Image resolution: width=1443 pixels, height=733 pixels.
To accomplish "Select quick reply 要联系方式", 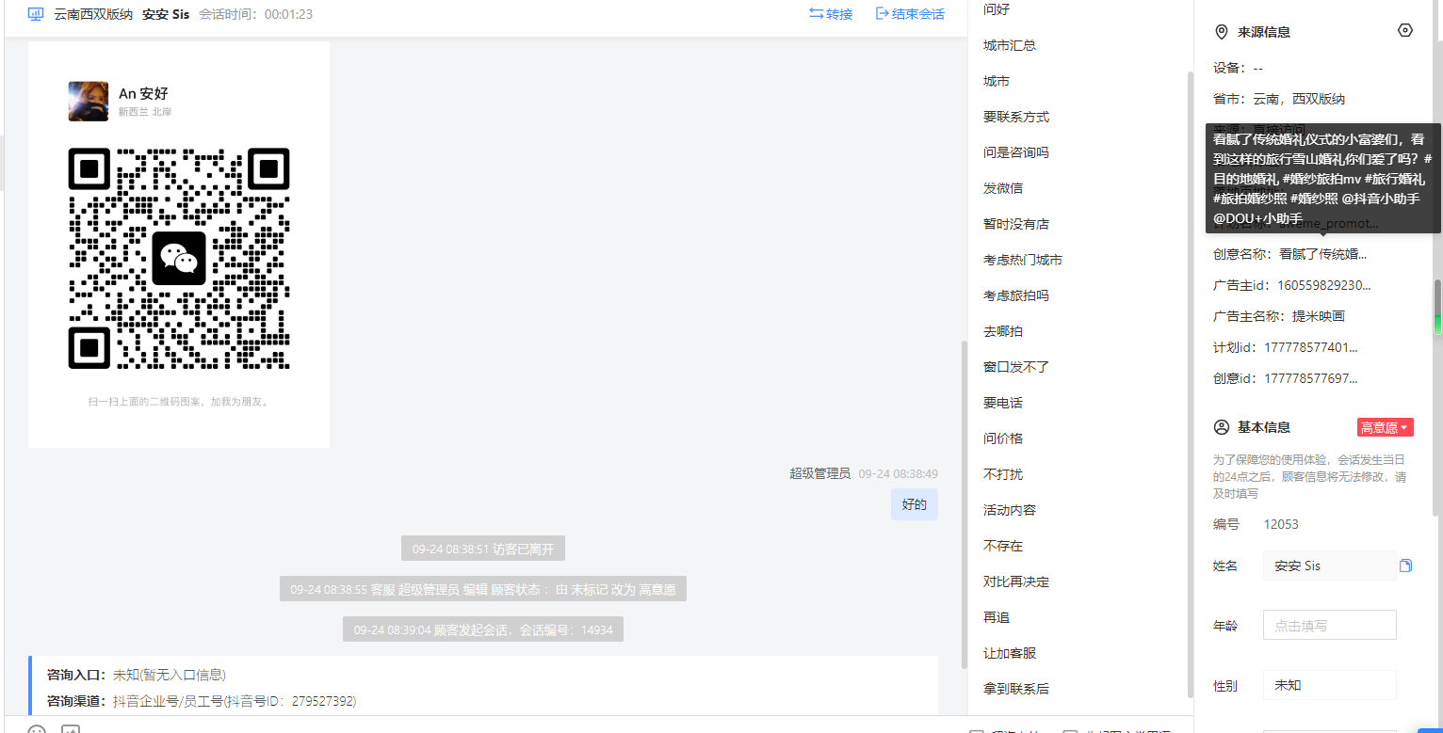I will [1016, 117].
